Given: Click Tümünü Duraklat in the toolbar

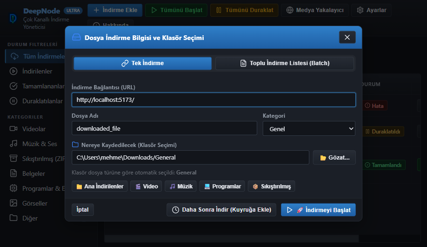Looking at the screenshot, I should pyautogui.click(x=244, y=10).
